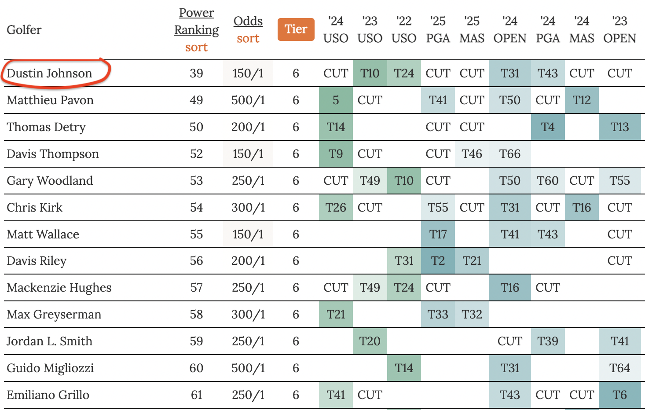Click sort link under Power Ranking
645x410 pixels.
tap(196, 47)
